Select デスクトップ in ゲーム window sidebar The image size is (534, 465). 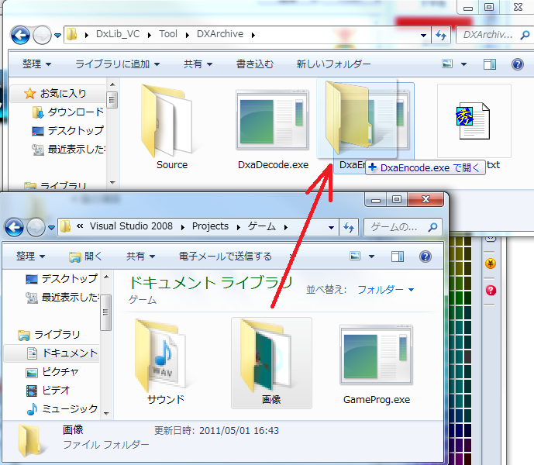tap(62, 279)
